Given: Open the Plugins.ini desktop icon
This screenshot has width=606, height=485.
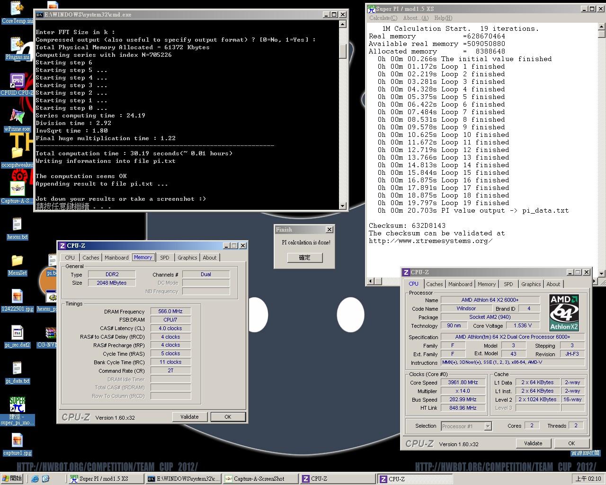Looking at the screenshot, I should [x=18, y=48].
